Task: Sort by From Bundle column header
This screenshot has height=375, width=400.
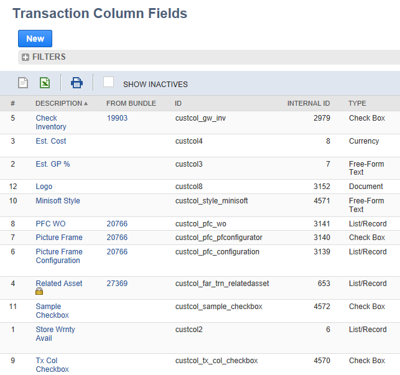Action: (x=131, y=103)
